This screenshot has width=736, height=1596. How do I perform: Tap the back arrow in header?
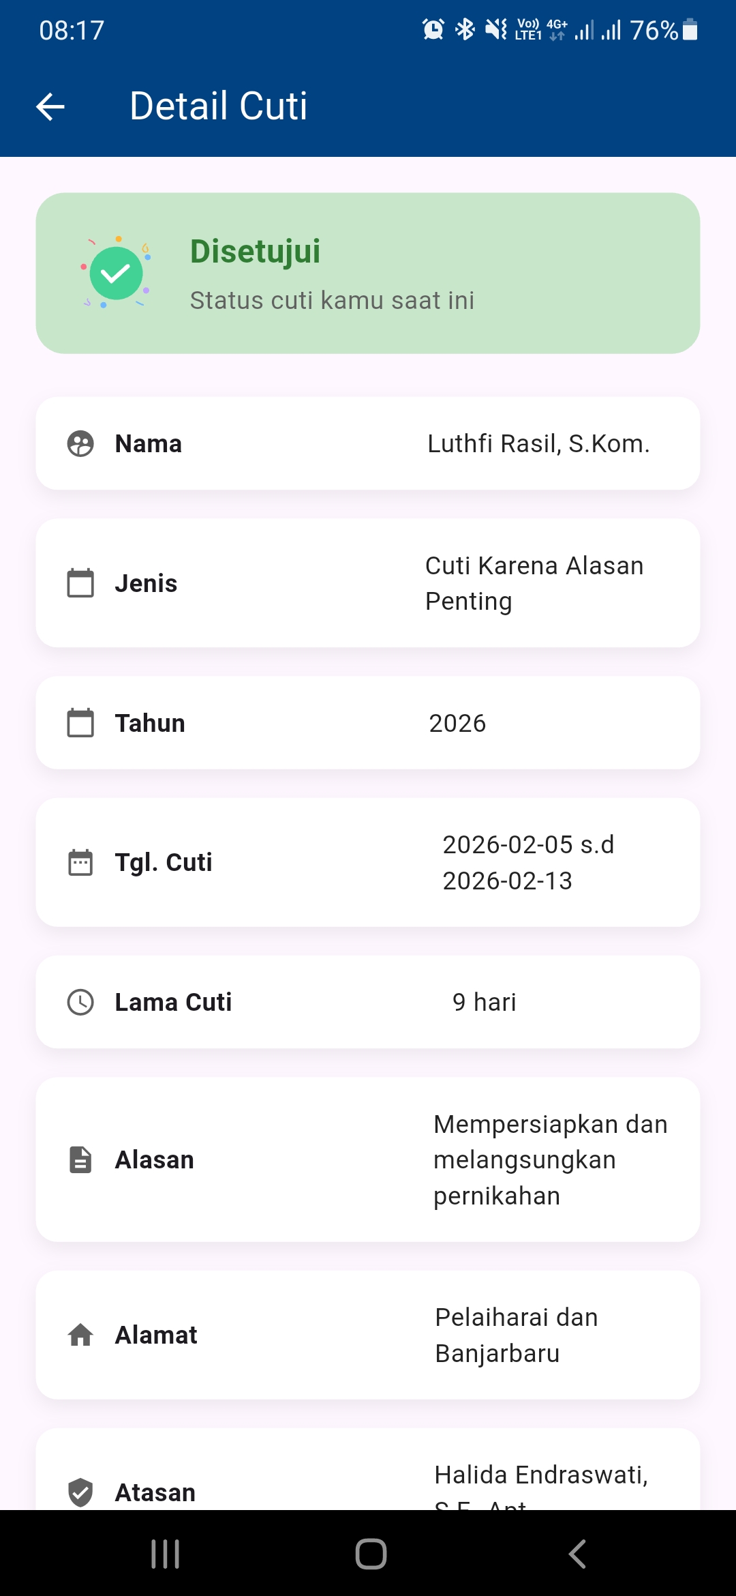coord(50,106)
